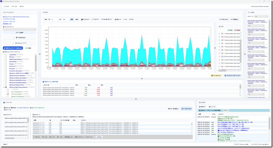Expand the Memory tree node
Viewport: 273px width, 148px height.
(x=3, y=57)
